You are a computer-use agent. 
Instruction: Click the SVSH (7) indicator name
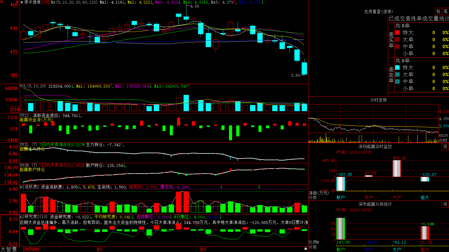click(28, 165)
